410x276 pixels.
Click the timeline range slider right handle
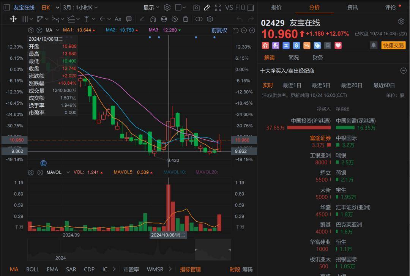[229, 250]
